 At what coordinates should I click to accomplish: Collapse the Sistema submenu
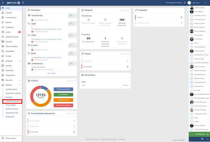coord(19,85)
